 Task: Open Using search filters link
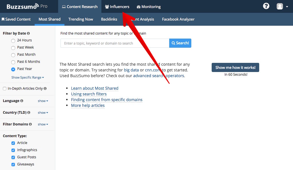point(89,94)
